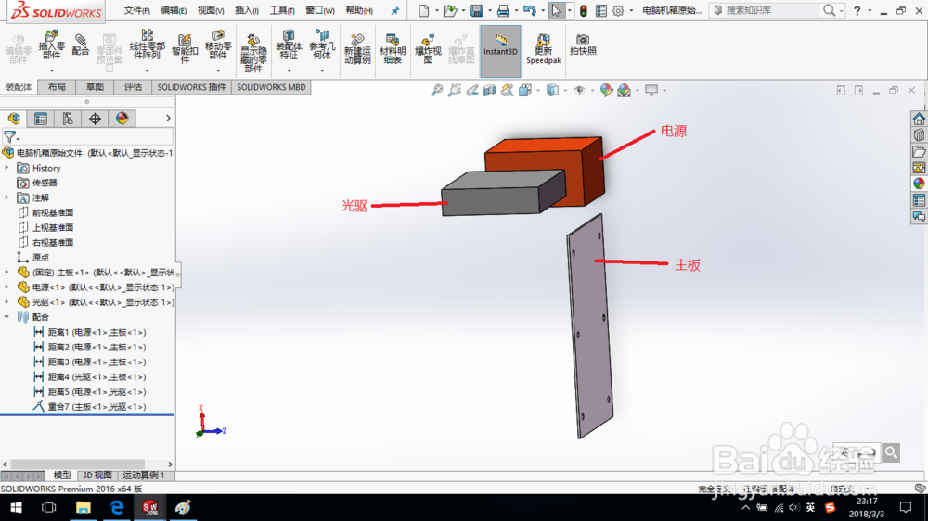
Task: Expand manager pane tabs arrow
Action: pos(168,119)
